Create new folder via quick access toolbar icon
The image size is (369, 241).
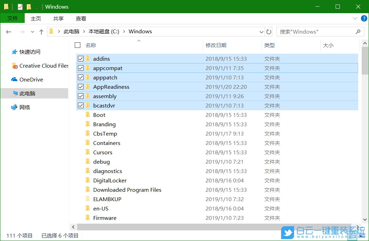[29, 6]
